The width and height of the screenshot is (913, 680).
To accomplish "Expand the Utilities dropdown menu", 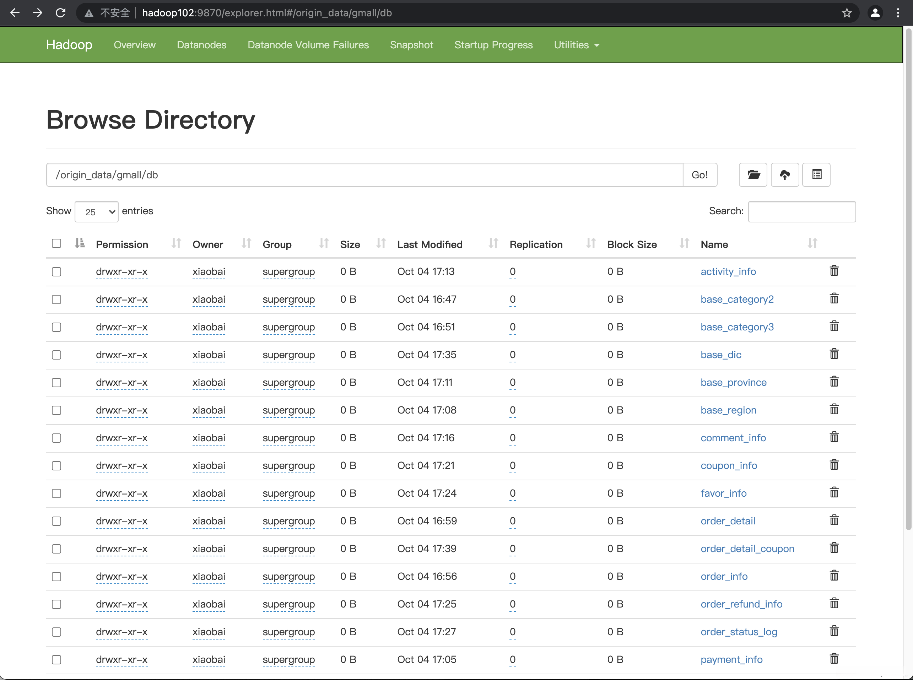I will [576, 45].
